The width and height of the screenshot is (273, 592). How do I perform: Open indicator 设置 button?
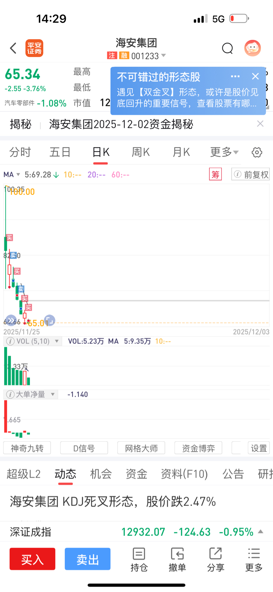259,448
